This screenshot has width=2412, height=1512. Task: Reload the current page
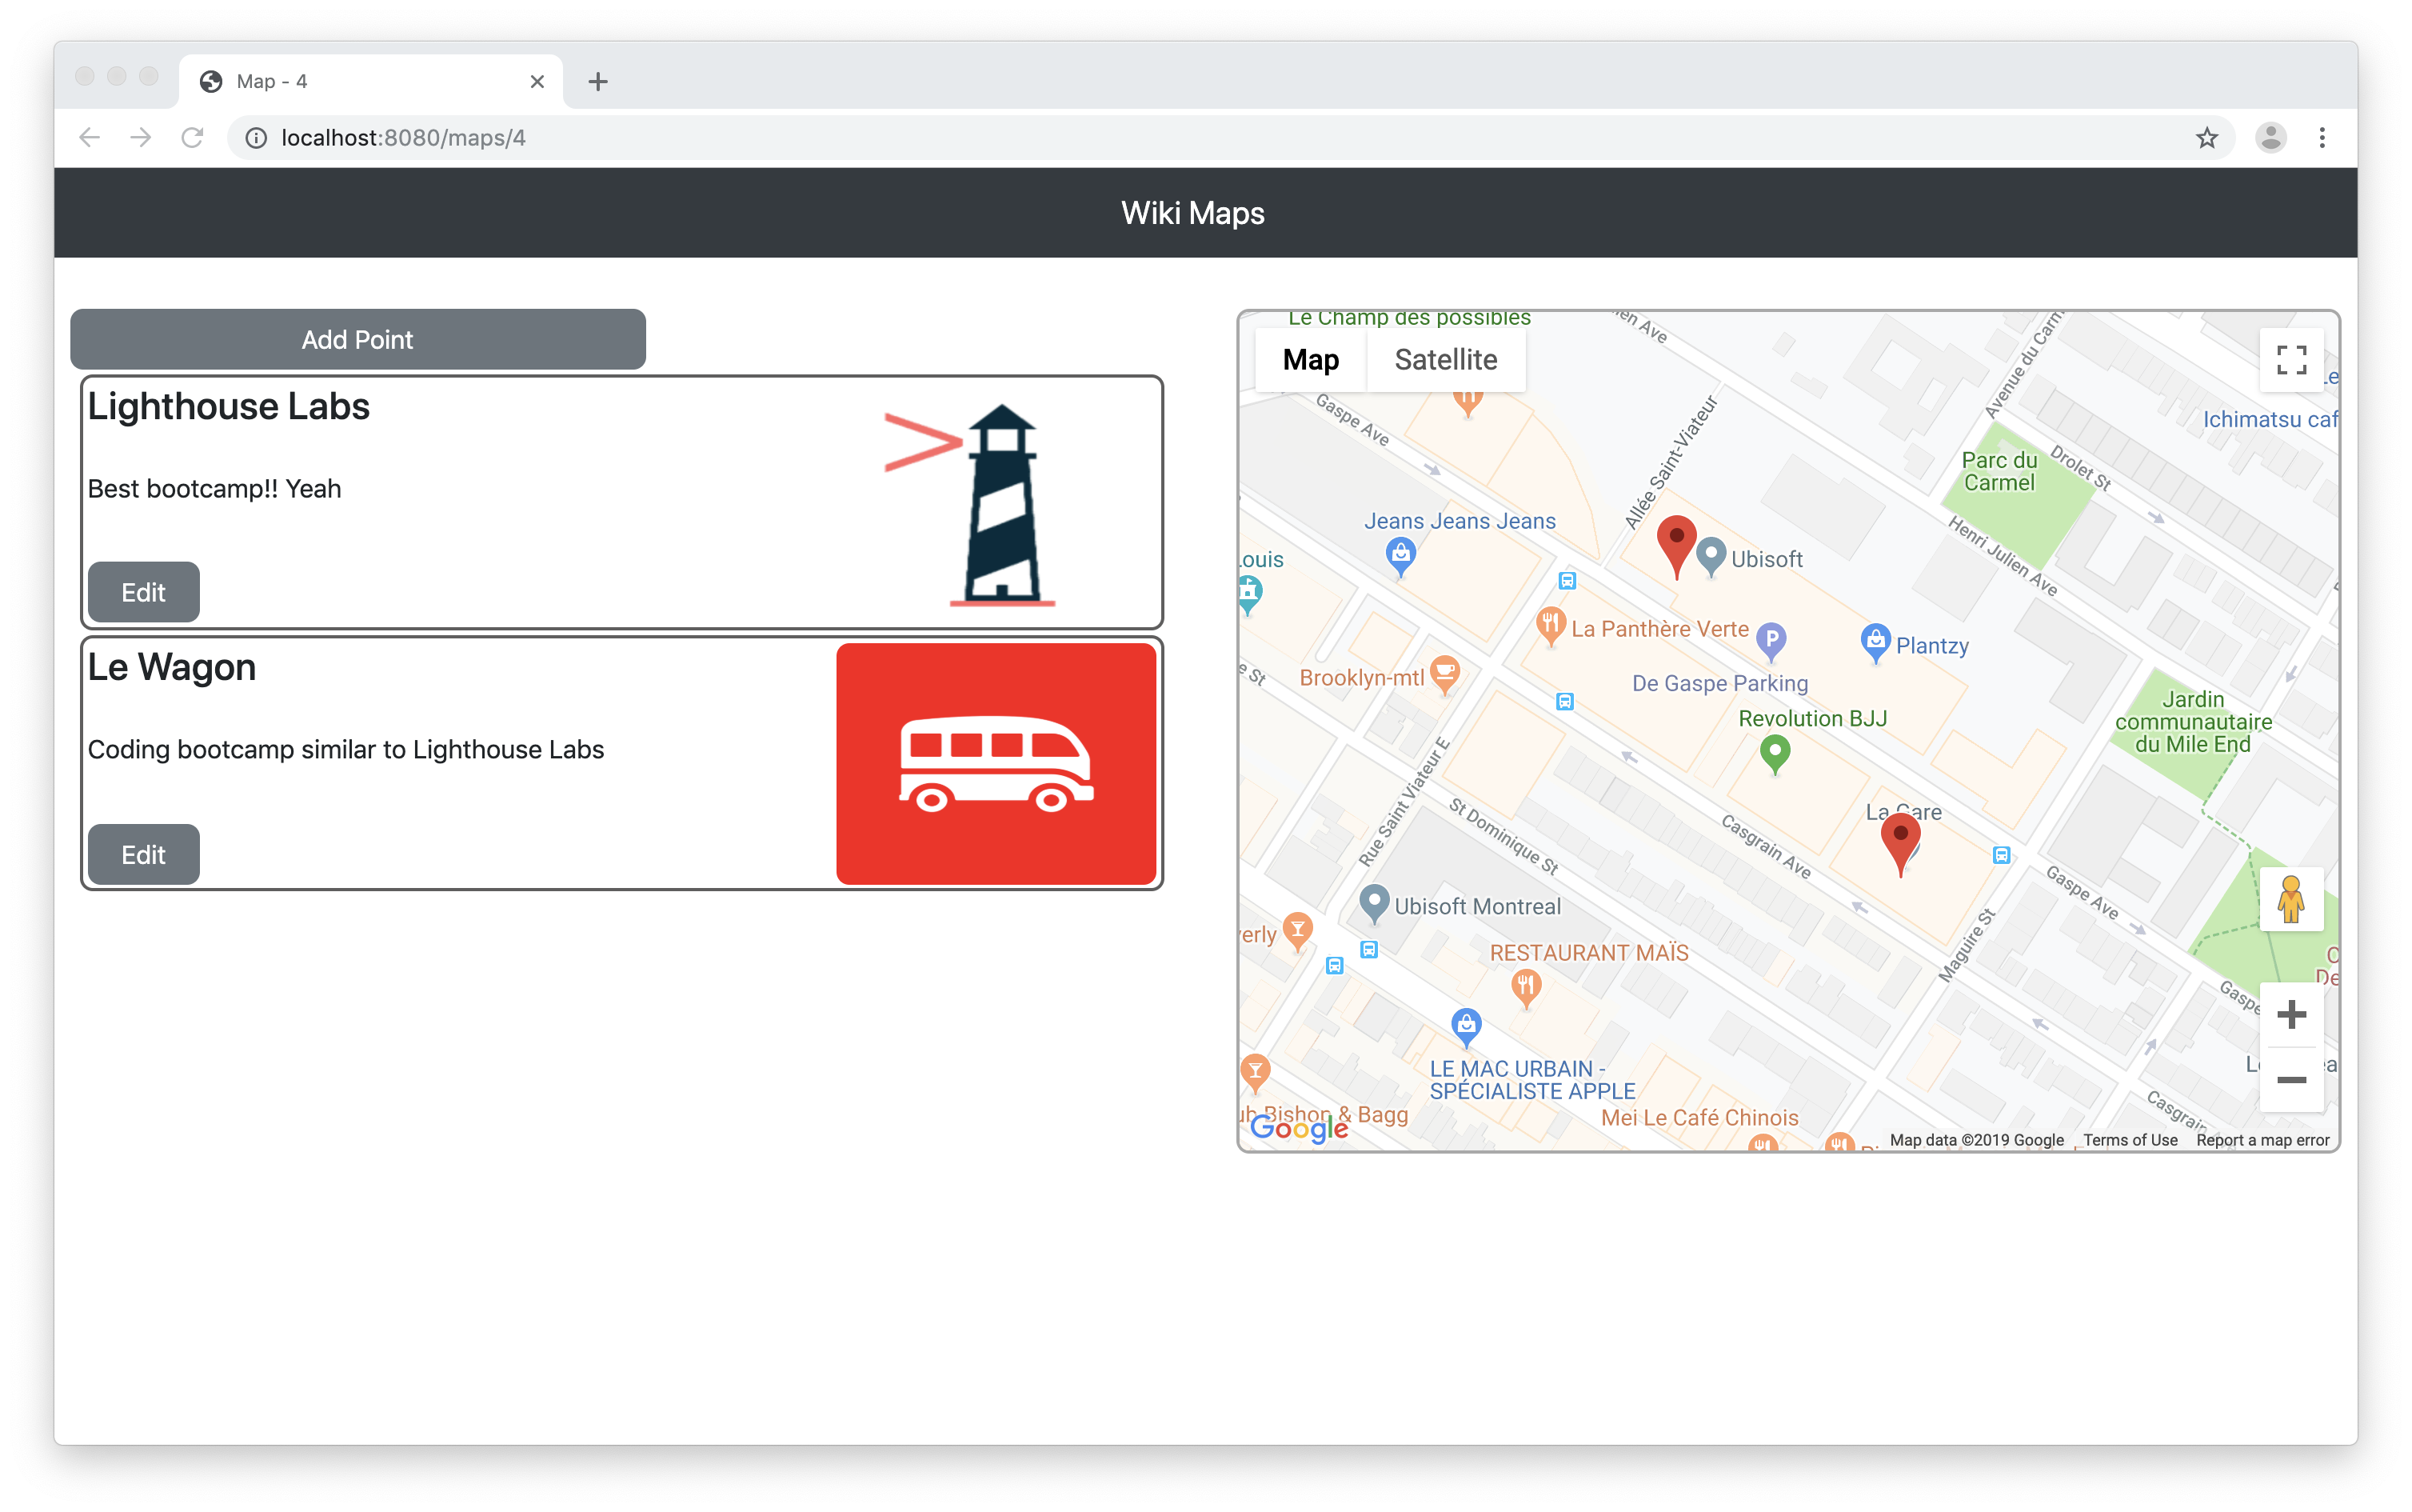click(193, 138)
